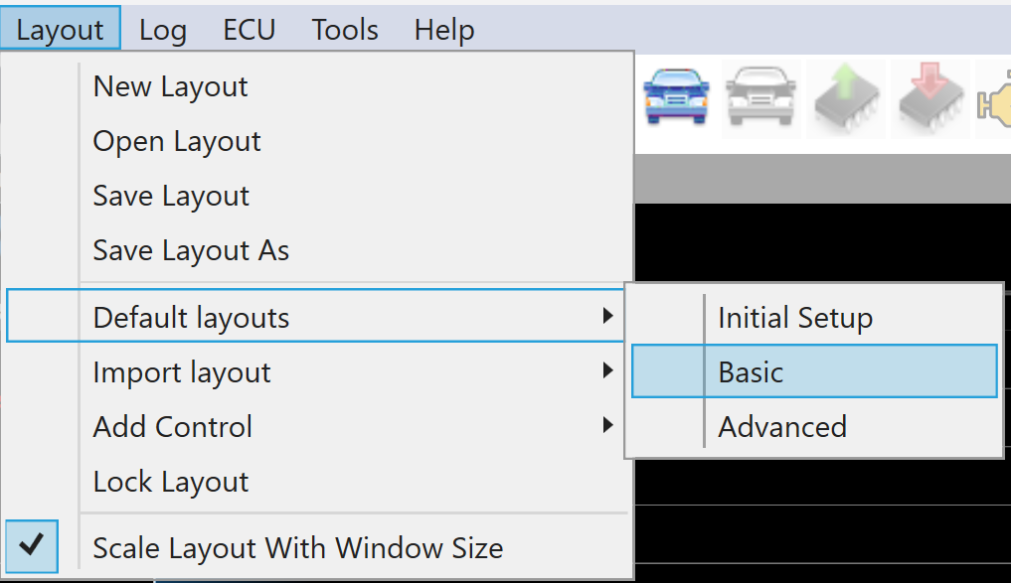Select Open Layout menu entry
This screenshot has width=1011, height=583.
click(177, 141)
